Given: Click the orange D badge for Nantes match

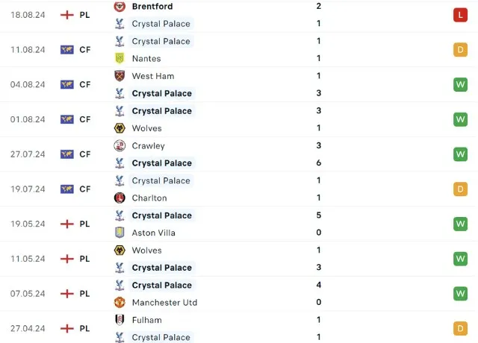Looking at the screenshot, I should (460, 50).
